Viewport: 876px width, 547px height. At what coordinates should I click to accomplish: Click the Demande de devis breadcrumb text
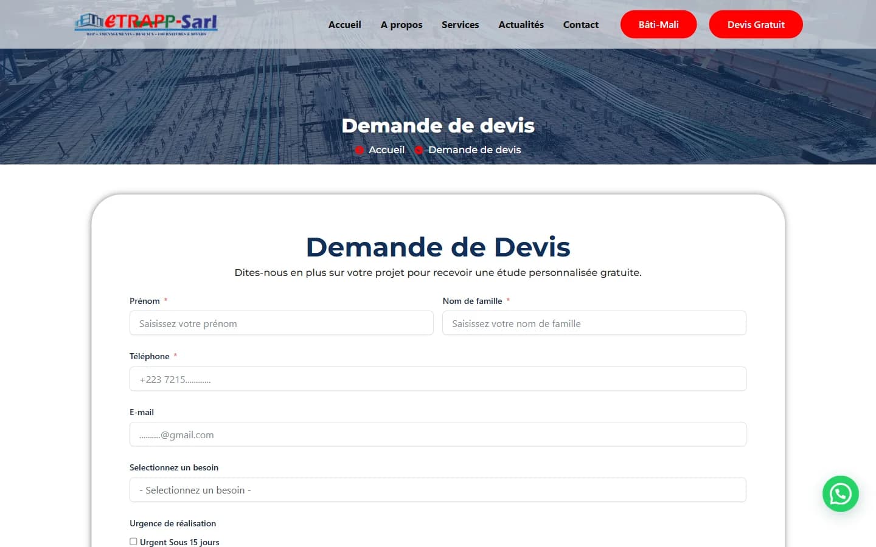[x=474, y=150]
